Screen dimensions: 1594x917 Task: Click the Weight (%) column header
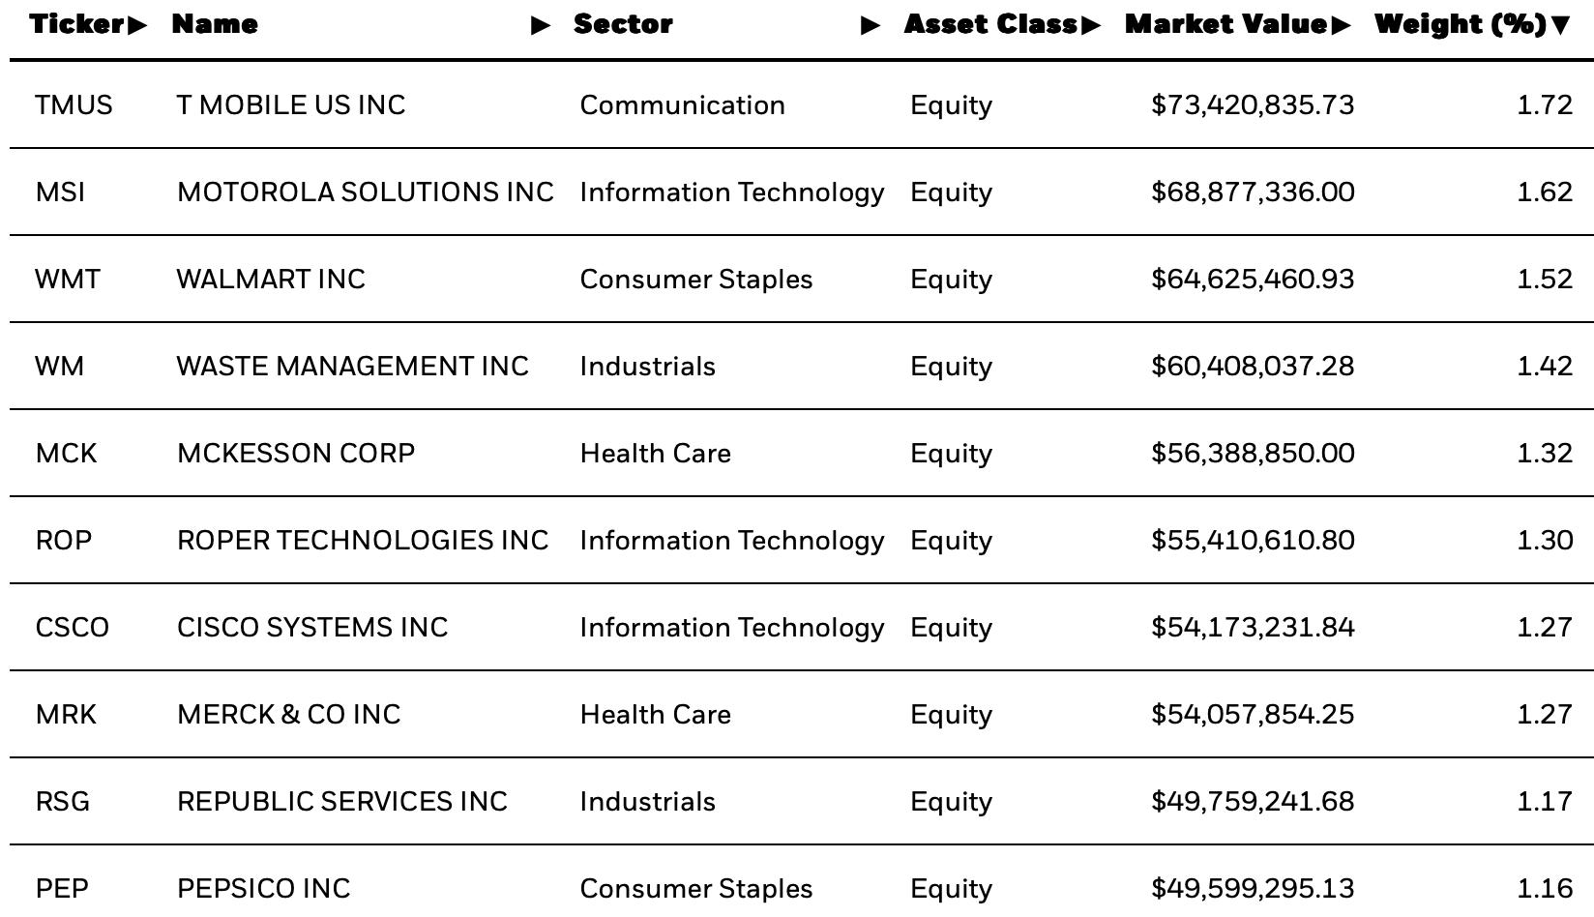1461,24
